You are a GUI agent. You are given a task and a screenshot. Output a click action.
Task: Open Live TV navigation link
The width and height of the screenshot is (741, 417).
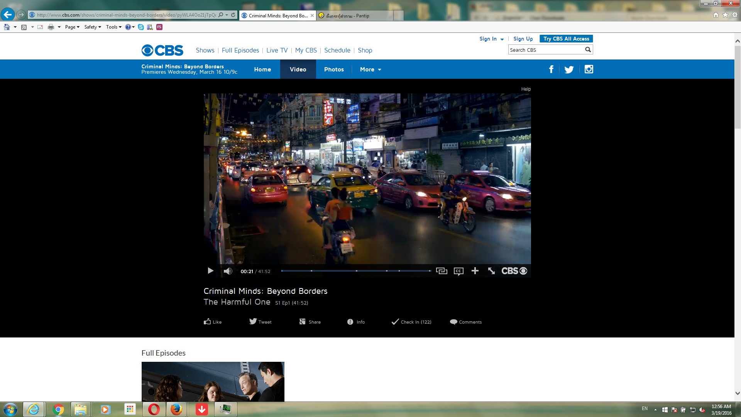click(x=277, y=50)
